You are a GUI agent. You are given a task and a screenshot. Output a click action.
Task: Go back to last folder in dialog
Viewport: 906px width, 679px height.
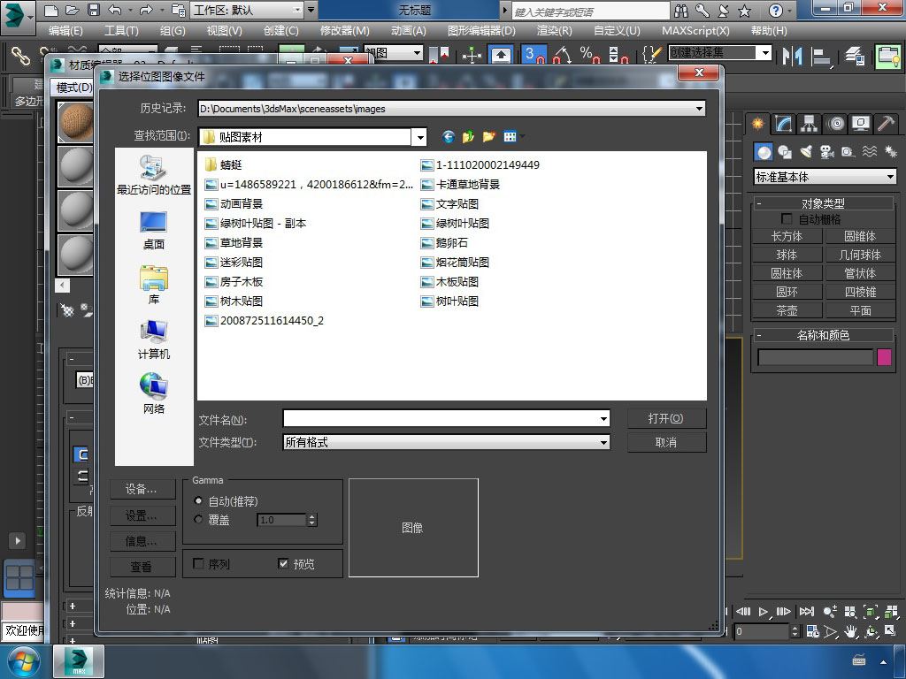click(x=448, y=137)
